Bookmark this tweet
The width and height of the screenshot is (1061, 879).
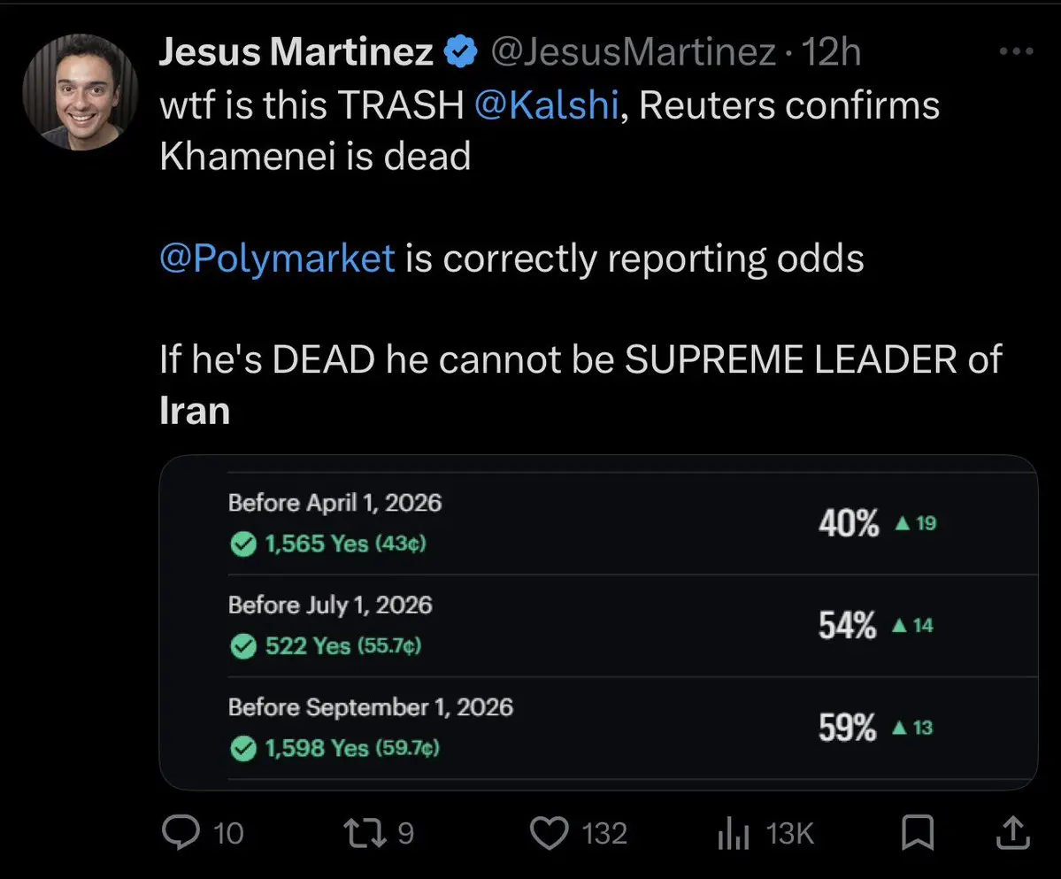point(918,833)
